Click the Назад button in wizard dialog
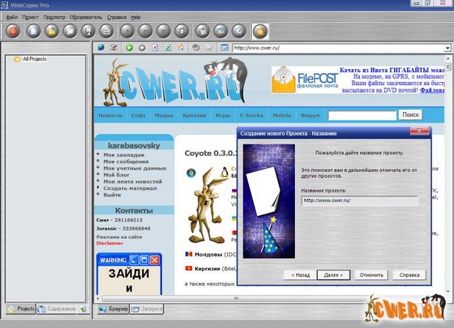Image resolution: width=454 pixels, height=328 pixels. (x=300, y=275)
